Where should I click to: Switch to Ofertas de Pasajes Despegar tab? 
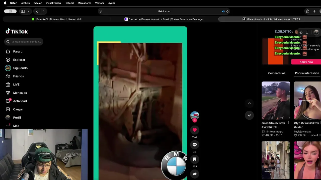click(164, 19)
